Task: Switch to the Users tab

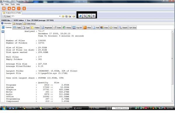Action: (x=104, y=28)
